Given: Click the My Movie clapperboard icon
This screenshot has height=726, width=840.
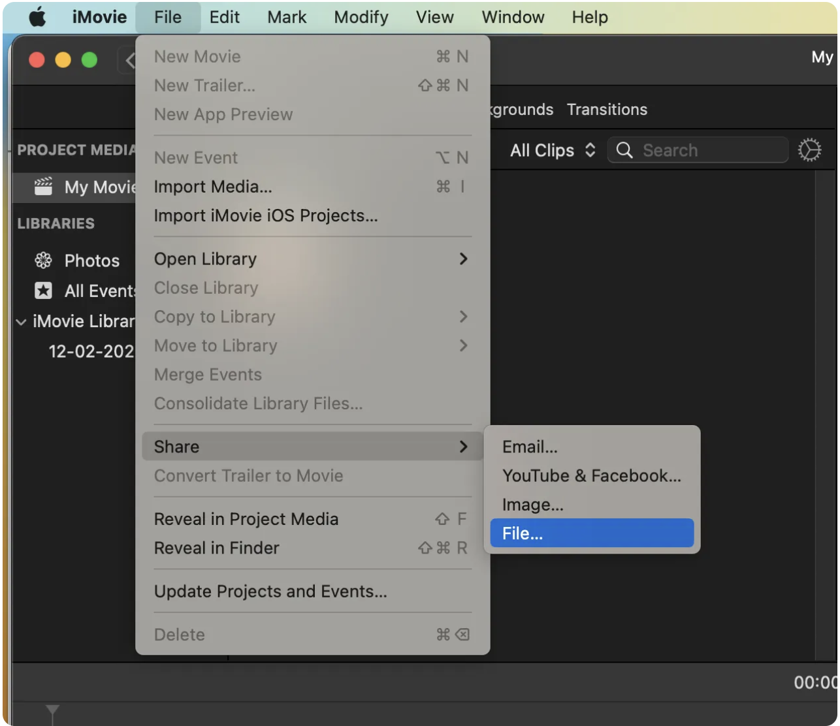Looking at the screenshot, I should (x=42, y=187).
